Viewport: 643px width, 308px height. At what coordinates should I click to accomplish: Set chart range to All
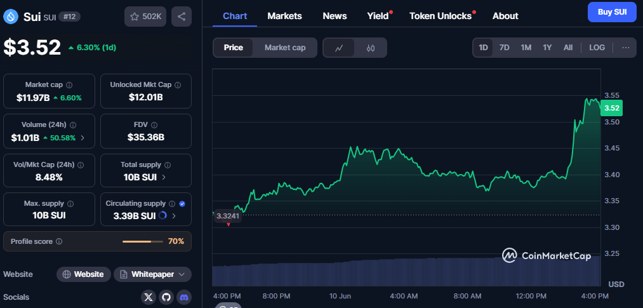[568, 48]
